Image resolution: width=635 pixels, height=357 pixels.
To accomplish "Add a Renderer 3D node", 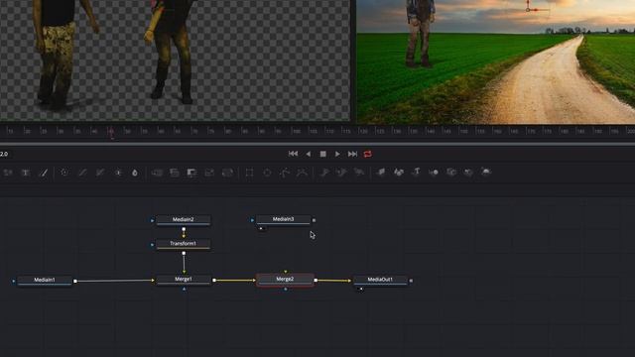I will 486,173.
